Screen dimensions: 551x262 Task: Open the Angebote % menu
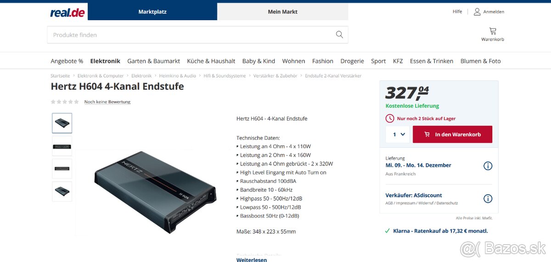67,61
